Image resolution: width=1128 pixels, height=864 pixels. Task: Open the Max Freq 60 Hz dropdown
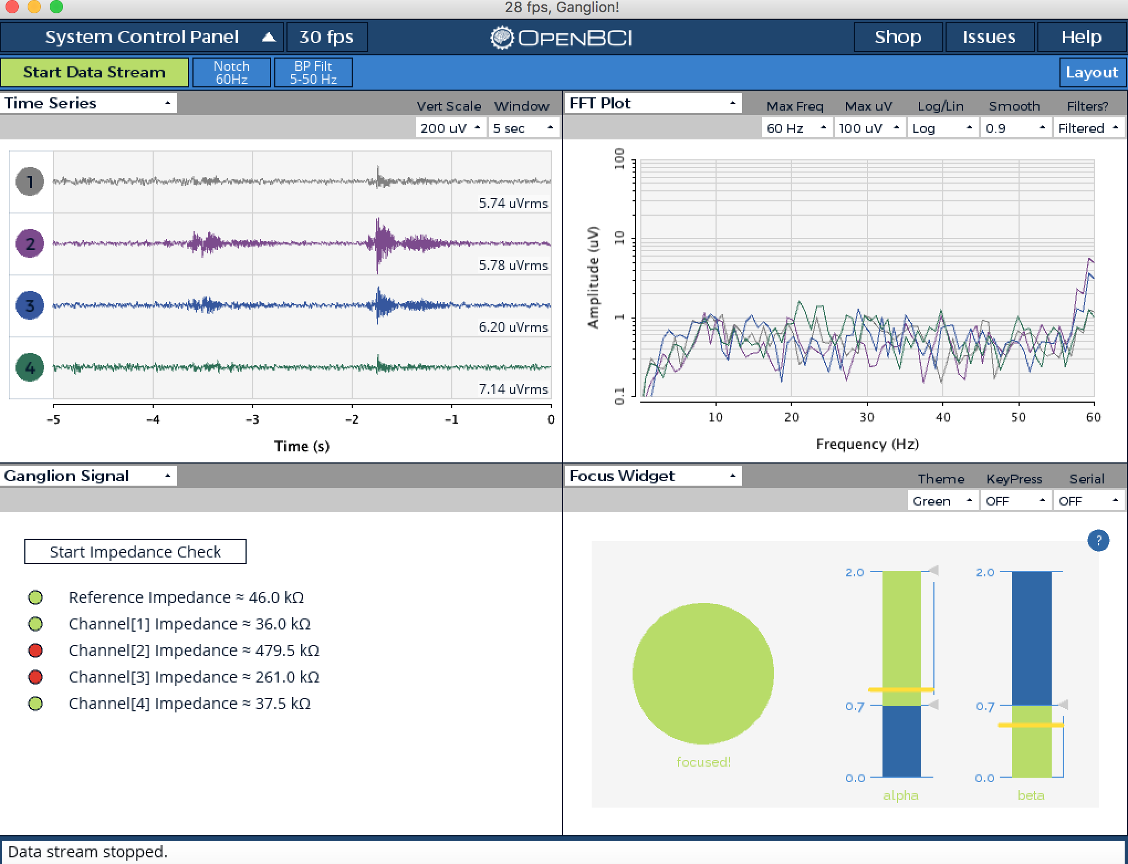pos(796,128)
